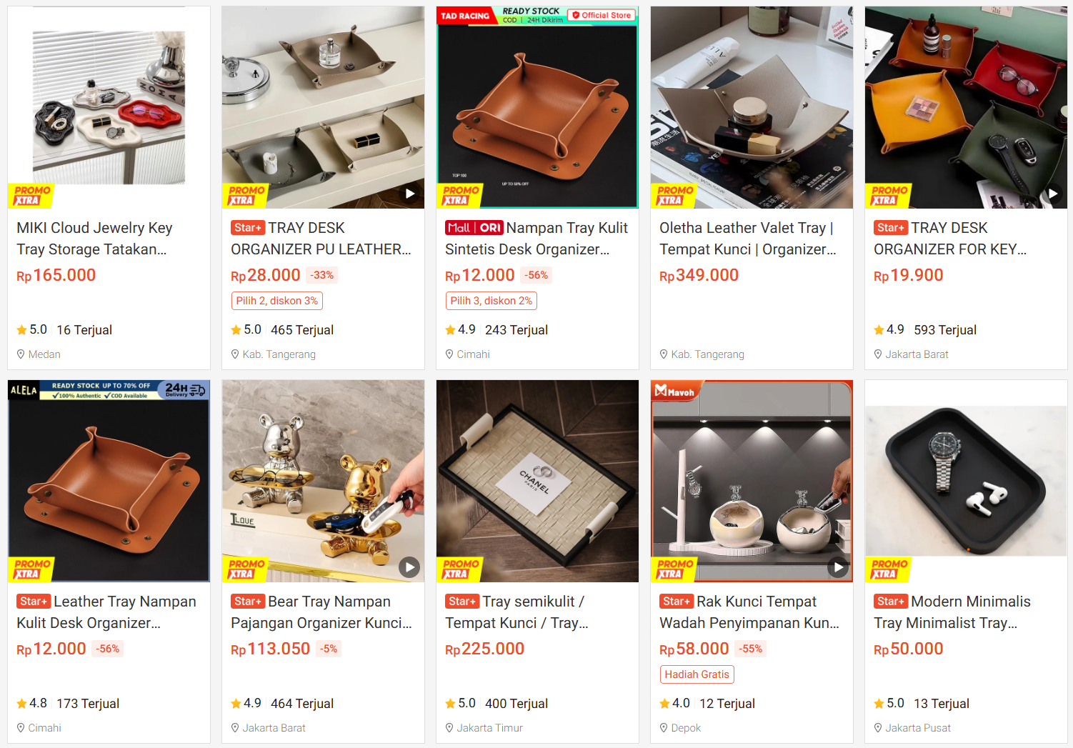Viewport: 1073px width, 748px height.
Task: Click the 'Hadiah Gratis' tag
Action: (x=697, y=674)
